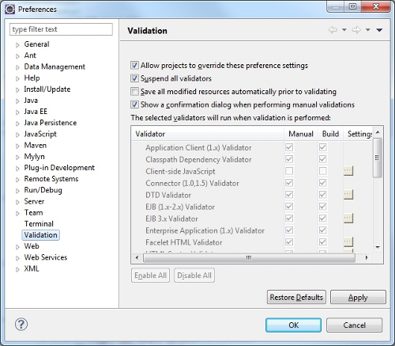Click the Manual column header
The height and width of the screenshot is (346, 395).
(x=301, y=134)
